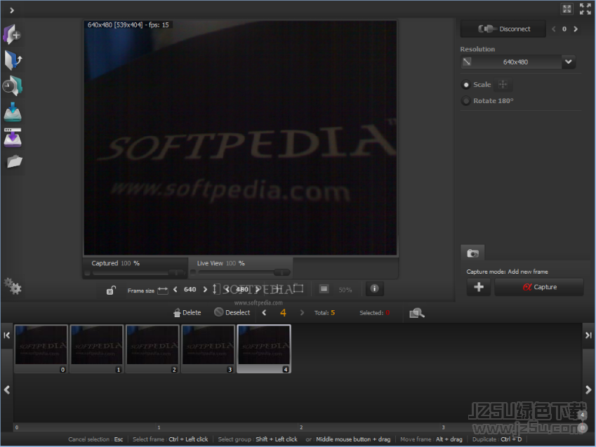
Task: Click timeline ruler marker 2
Action: [301, 427]
